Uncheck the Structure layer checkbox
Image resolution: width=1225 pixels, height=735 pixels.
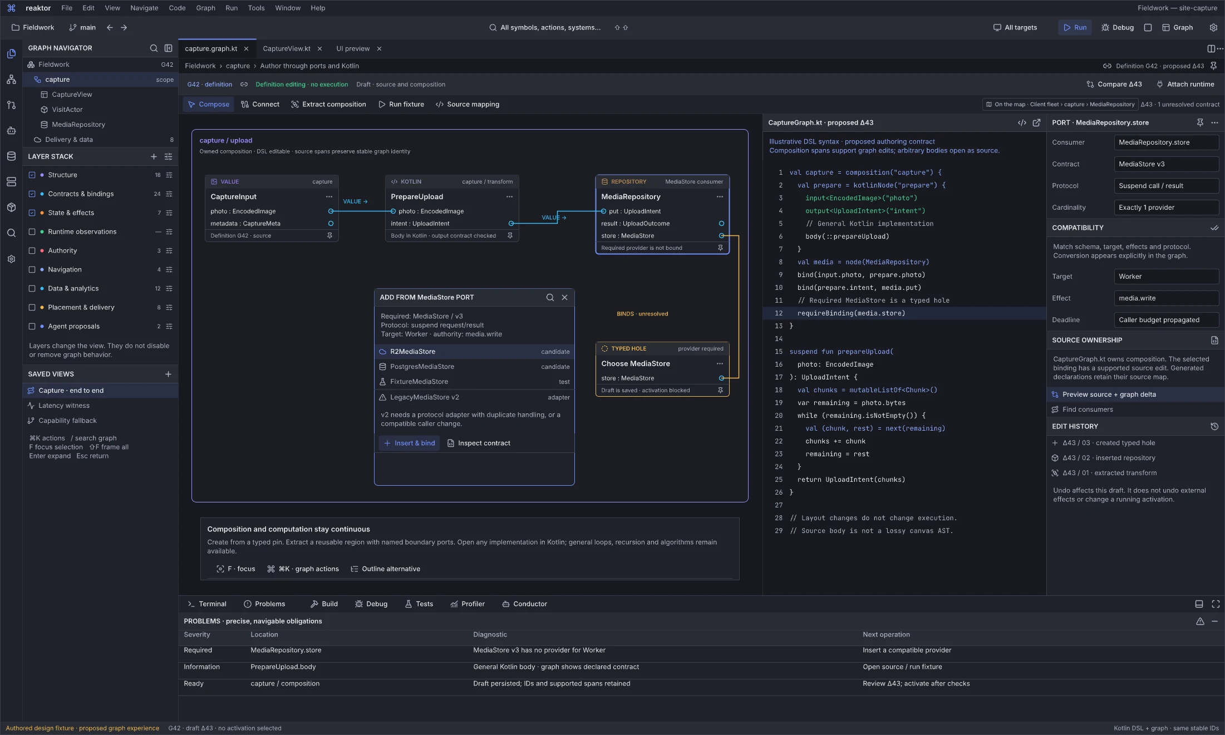point(32,175)
